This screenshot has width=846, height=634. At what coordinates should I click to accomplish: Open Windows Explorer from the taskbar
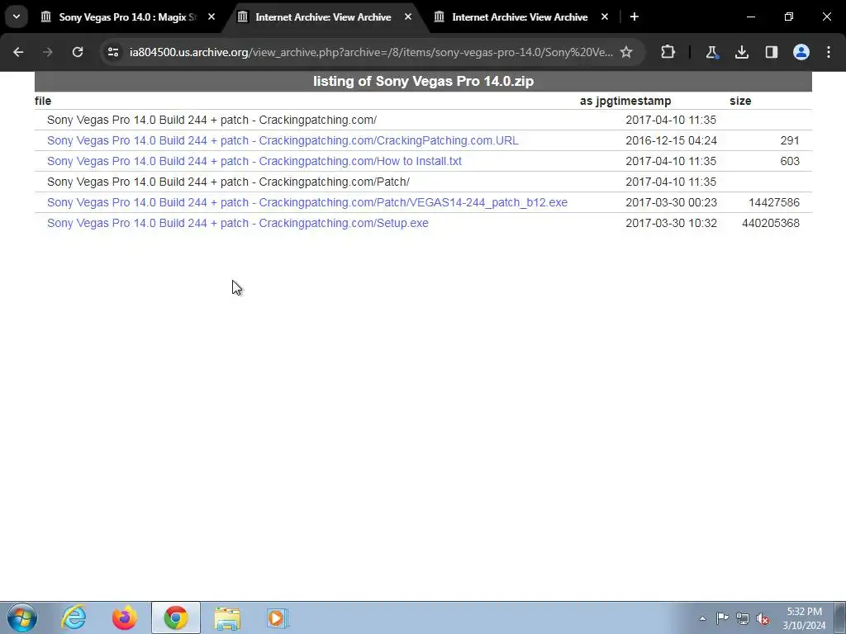coord(227,617)
